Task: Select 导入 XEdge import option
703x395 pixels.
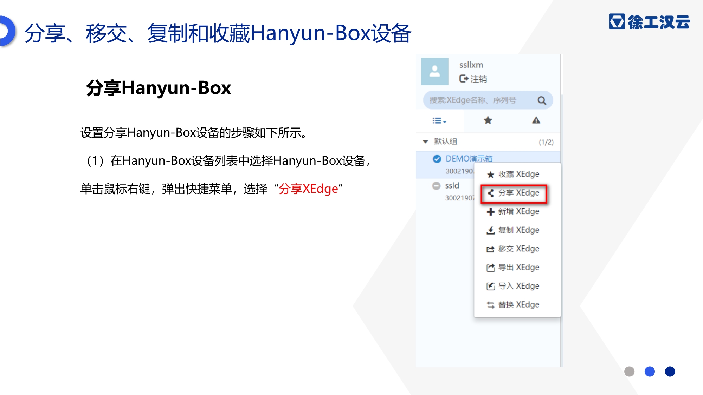Action: (x=514, y=286)
